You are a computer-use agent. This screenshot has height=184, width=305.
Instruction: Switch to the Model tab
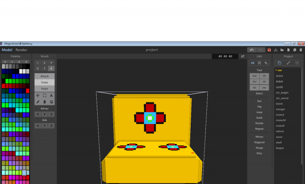tap(7, 50)
